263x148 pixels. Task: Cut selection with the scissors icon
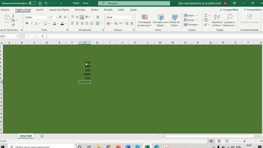(x=13, y=16)
